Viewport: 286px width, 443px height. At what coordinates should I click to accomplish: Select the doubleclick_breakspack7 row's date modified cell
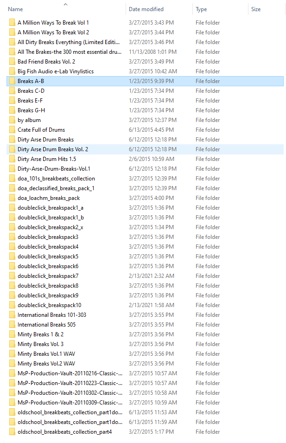(x=152, y=276)
